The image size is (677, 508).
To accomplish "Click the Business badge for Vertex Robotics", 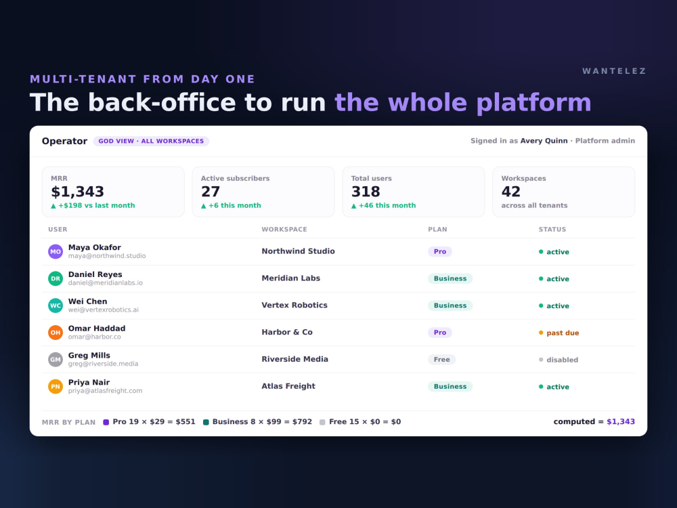I will click(x=450, y=305).
